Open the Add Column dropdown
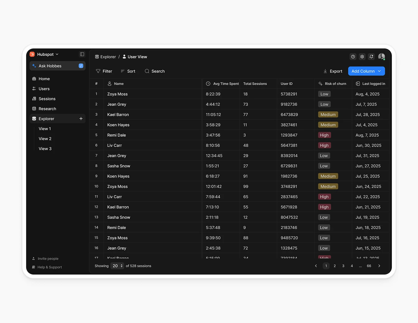 coord(366,71)
